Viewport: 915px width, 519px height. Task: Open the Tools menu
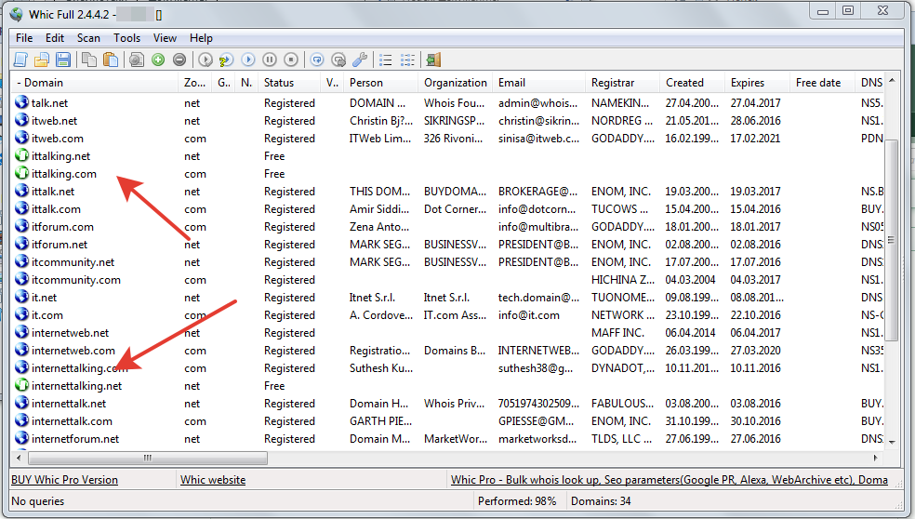click(127, 38)
